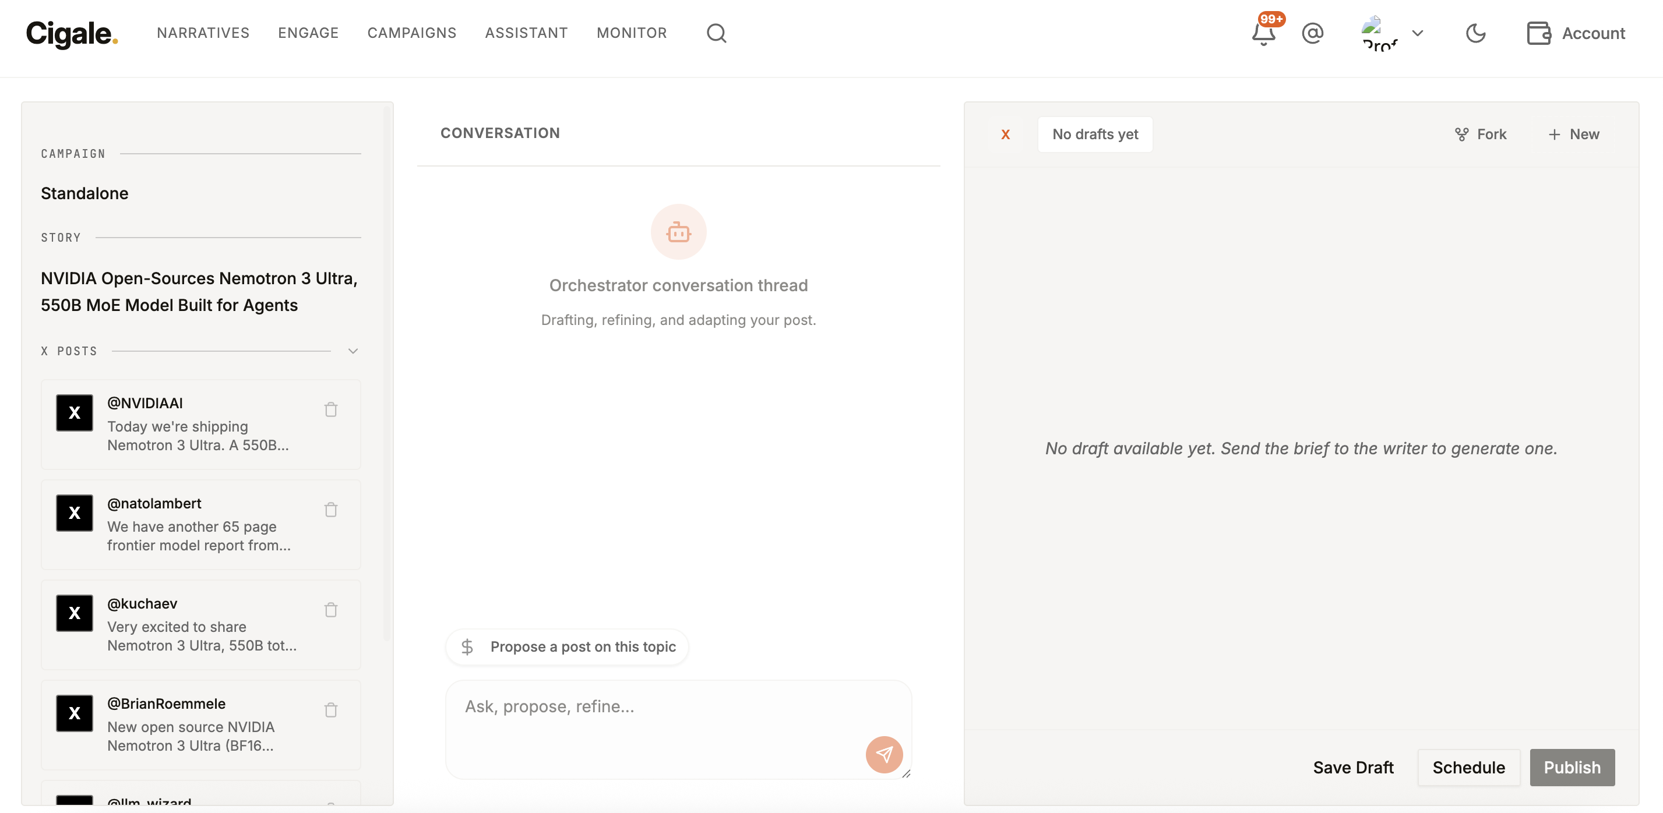Click Propose a post on this topic
Screen dimensions: 1663x813
(x=567, y=646)
